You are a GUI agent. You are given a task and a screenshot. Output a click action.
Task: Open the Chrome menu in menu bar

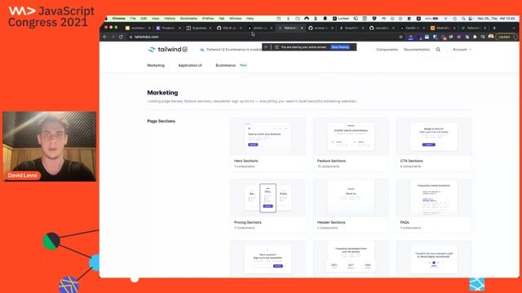pyautogui.click(x=119, y=19)
